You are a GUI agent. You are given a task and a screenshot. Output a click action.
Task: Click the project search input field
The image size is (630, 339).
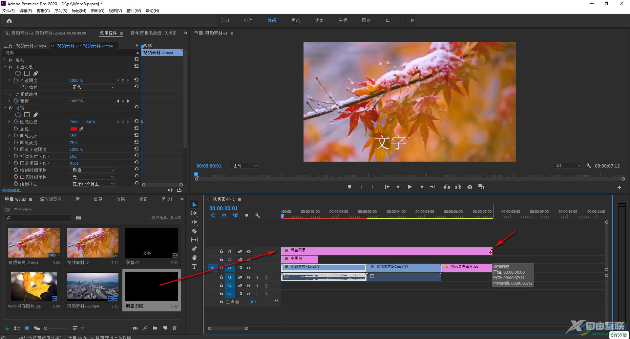(38, 218)
